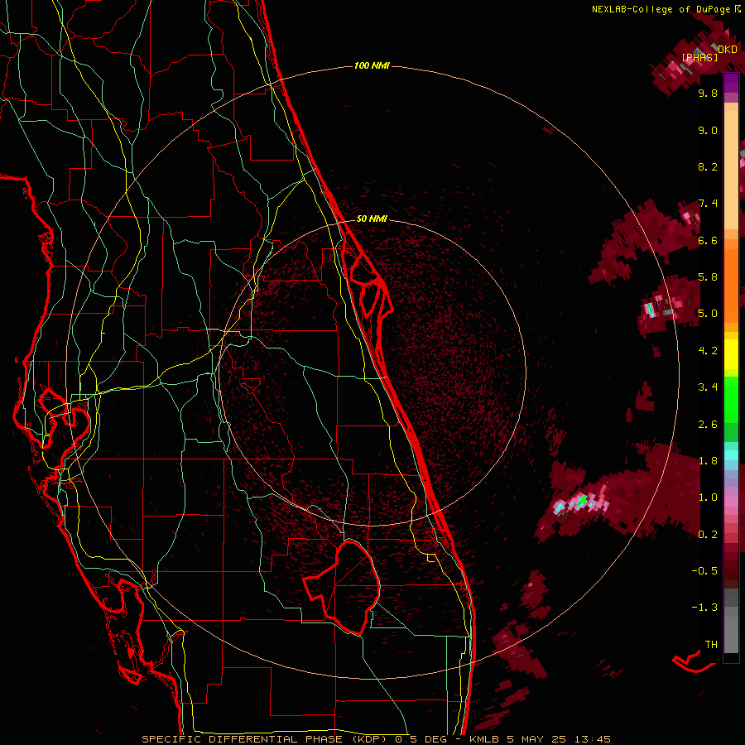Click the 3.4 scale value
This screenshot has width=745, height=745.
[x=708, y=387]
